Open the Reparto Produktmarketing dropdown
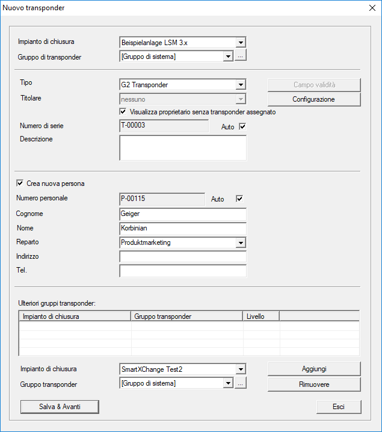 [x=241, y=242]
